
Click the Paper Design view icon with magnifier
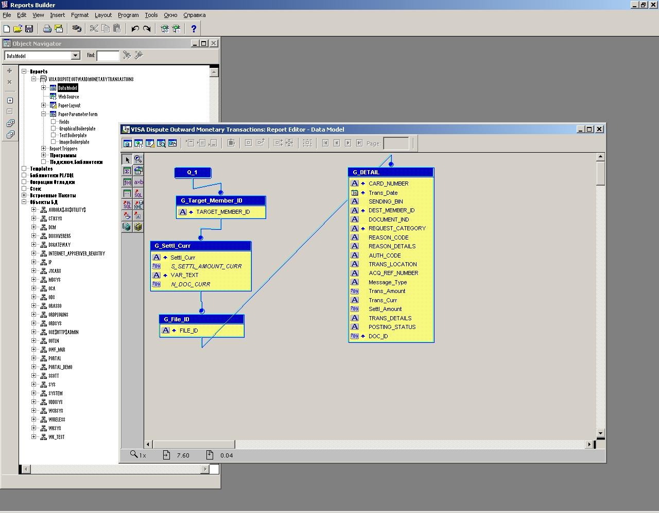click(161, 143)
